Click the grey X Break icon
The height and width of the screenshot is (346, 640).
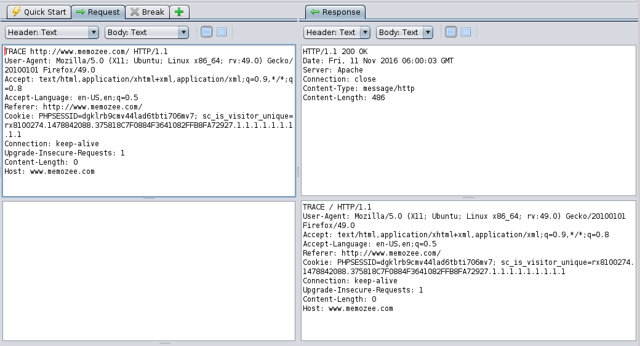coord(135,12)
